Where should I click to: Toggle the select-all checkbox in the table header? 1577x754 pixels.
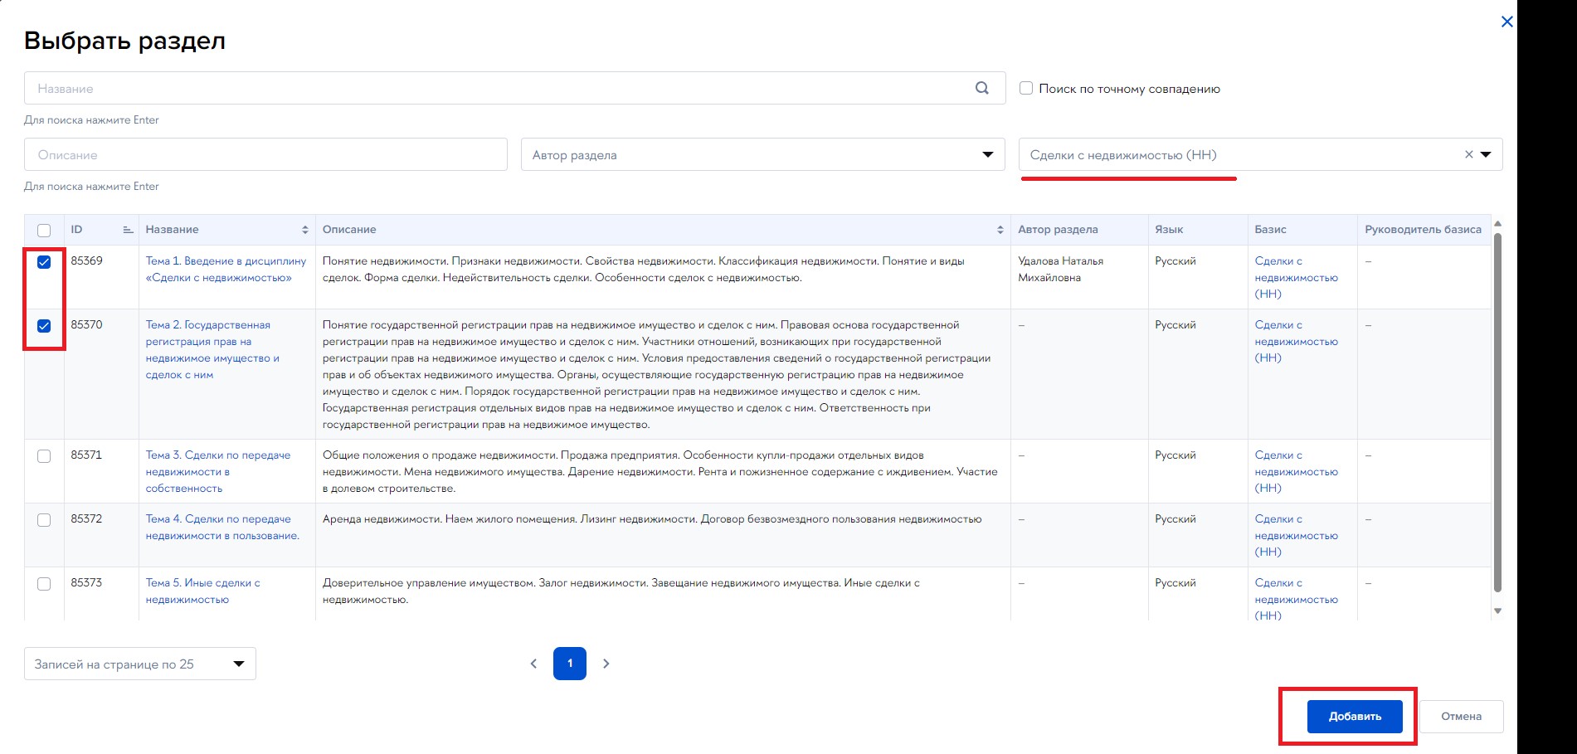(44, 231)
